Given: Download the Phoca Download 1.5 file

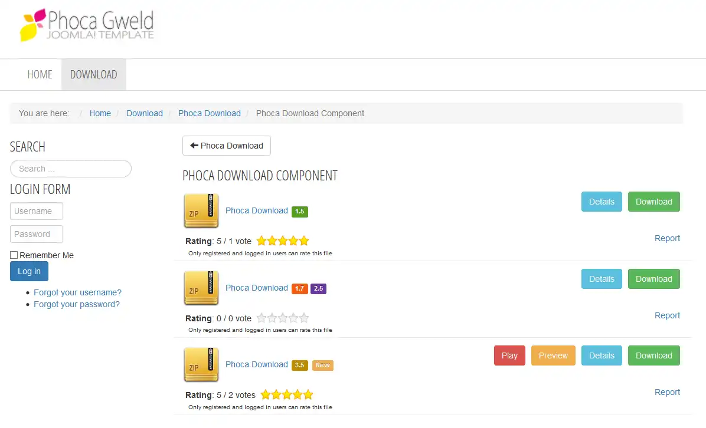Looking at the screenshot, I should coord(654,202).
